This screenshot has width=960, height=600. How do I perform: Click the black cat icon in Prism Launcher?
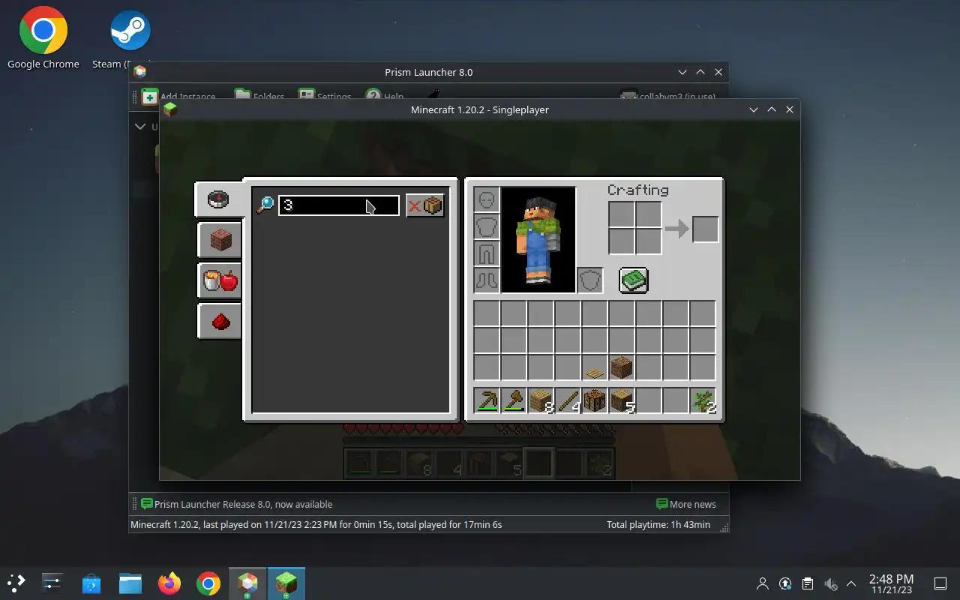tap(433, 95)
